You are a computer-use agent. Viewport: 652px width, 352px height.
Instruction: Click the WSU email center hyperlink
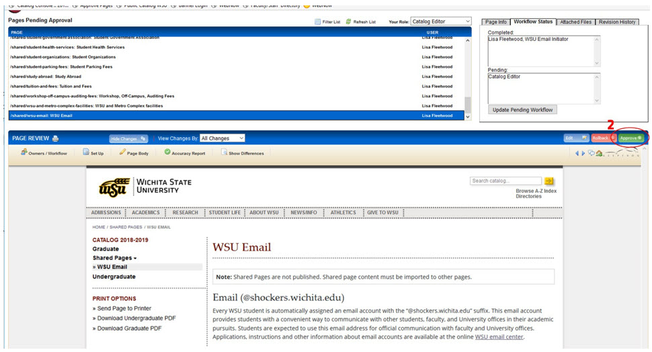coord(499,337)
